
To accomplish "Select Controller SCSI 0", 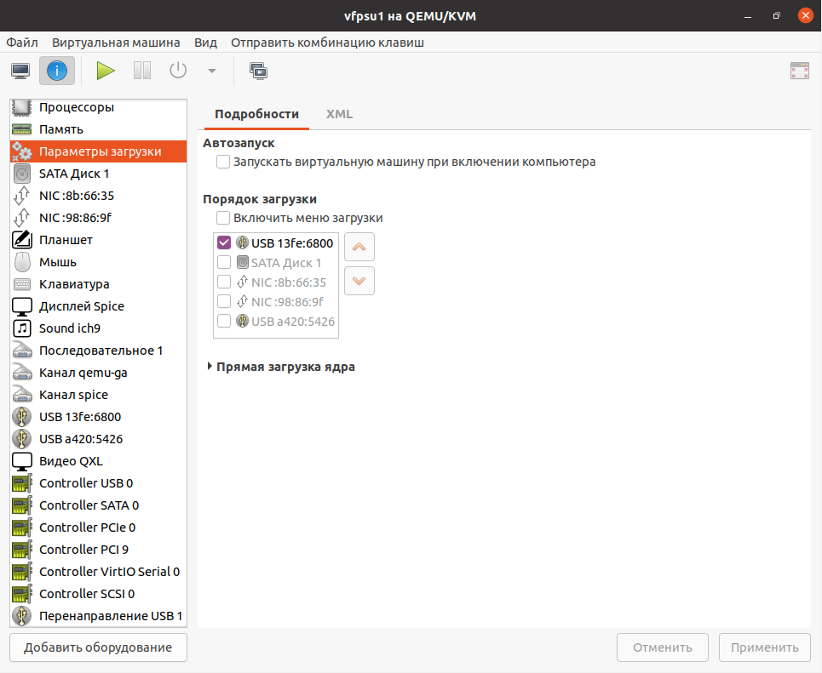I will click(99, 594).
